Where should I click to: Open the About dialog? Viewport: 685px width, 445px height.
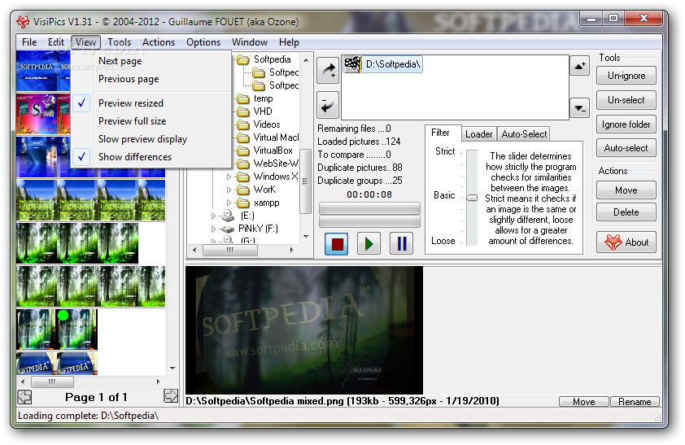coord(626,242)
